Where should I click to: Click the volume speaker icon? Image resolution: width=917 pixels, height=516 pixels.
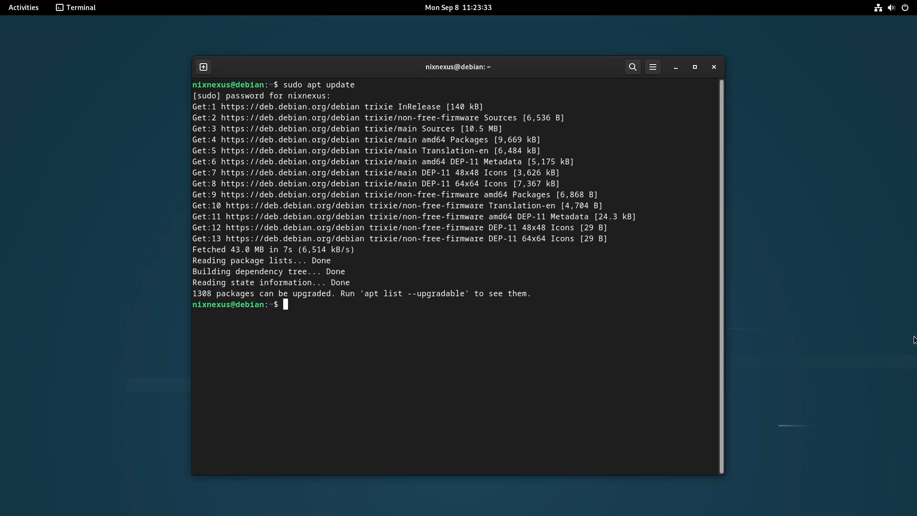(x=891, y=8)
